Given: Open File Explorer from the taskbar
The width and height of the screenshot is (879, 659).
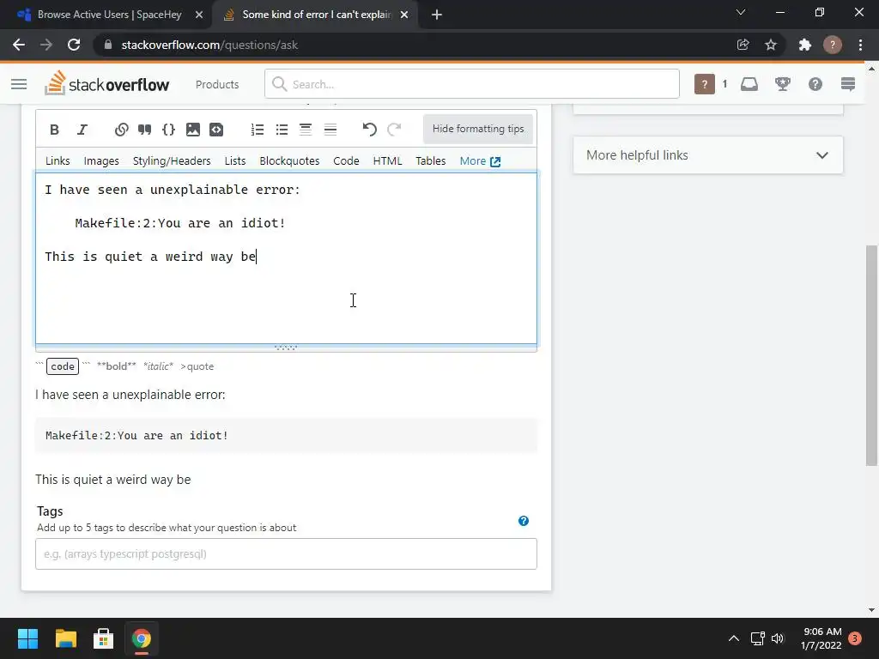Looking at the screenshot, I should [x=65, y=638].
